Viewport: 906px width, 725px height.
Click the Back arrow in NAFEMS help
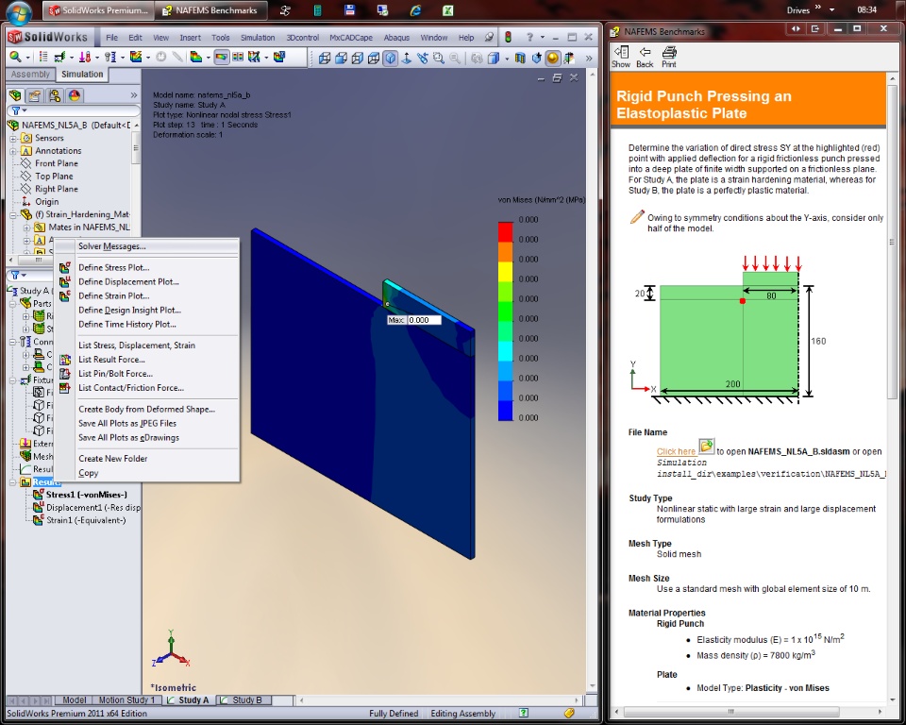pos(645,57)
